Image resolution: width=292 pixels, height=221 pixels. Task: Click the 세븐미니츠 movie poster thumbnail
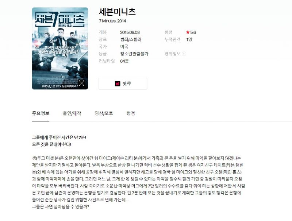[x=60, y=49]
